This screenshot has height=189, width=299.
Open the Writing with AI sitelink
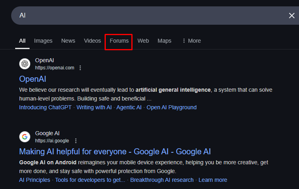[x=94, y=107]
